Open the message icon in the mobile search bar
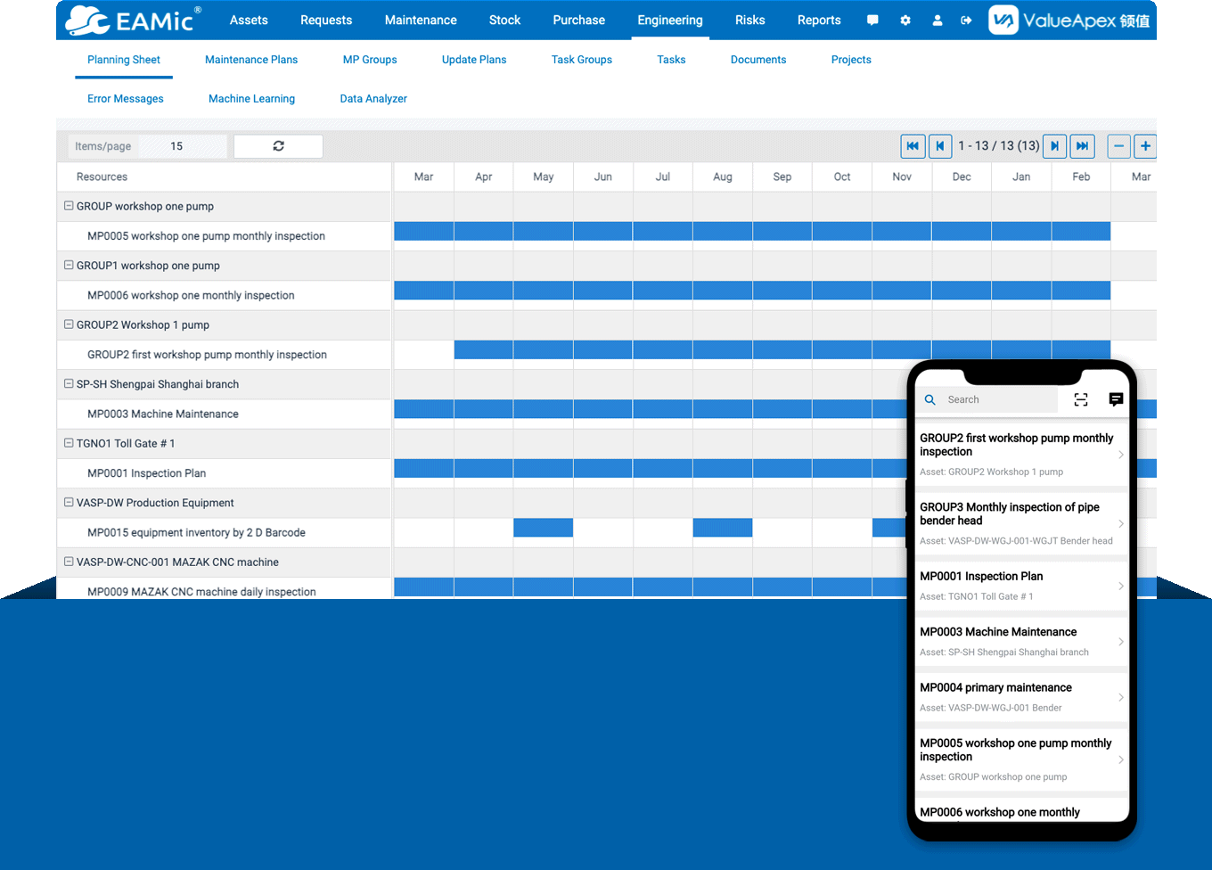The image size is (1212, 870). pyautogui.click(x=1116, y=399)
